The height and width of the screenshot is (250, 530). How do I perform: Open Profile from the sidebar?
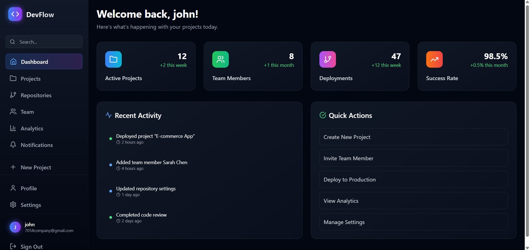pyautogui.click(x=28, y=188)
